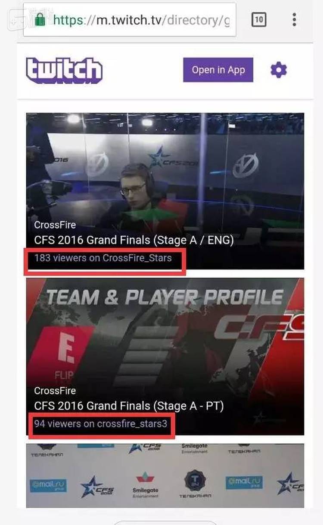Open the Team & Player Profile stream thumbnail
This screenshot has width=323, height=525.
click(x=165, y=357)
